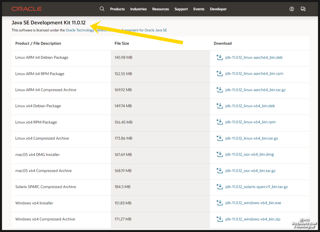
Task: Open the Developer menu
Action: pyautogui.click(x=218, y=9)
